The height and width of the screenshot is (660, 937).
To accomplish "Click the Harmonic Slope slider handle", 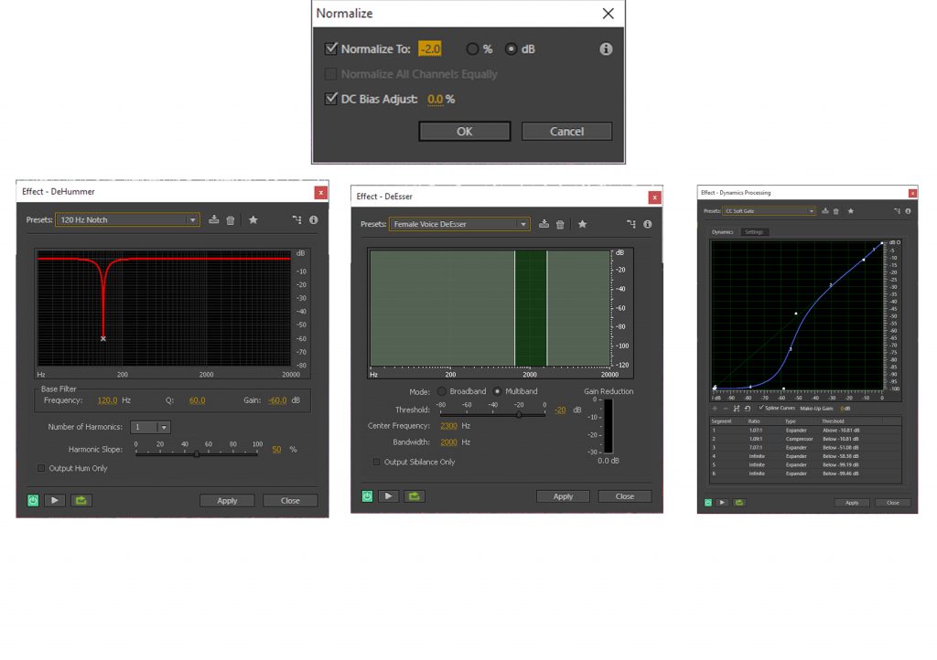I will [x=197, y=453].
